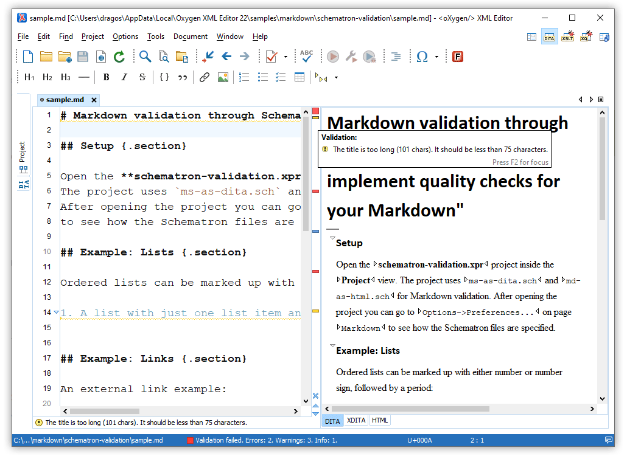Jump to the next error with the down arrow
The image size is (627, 456).
[315, 414]
